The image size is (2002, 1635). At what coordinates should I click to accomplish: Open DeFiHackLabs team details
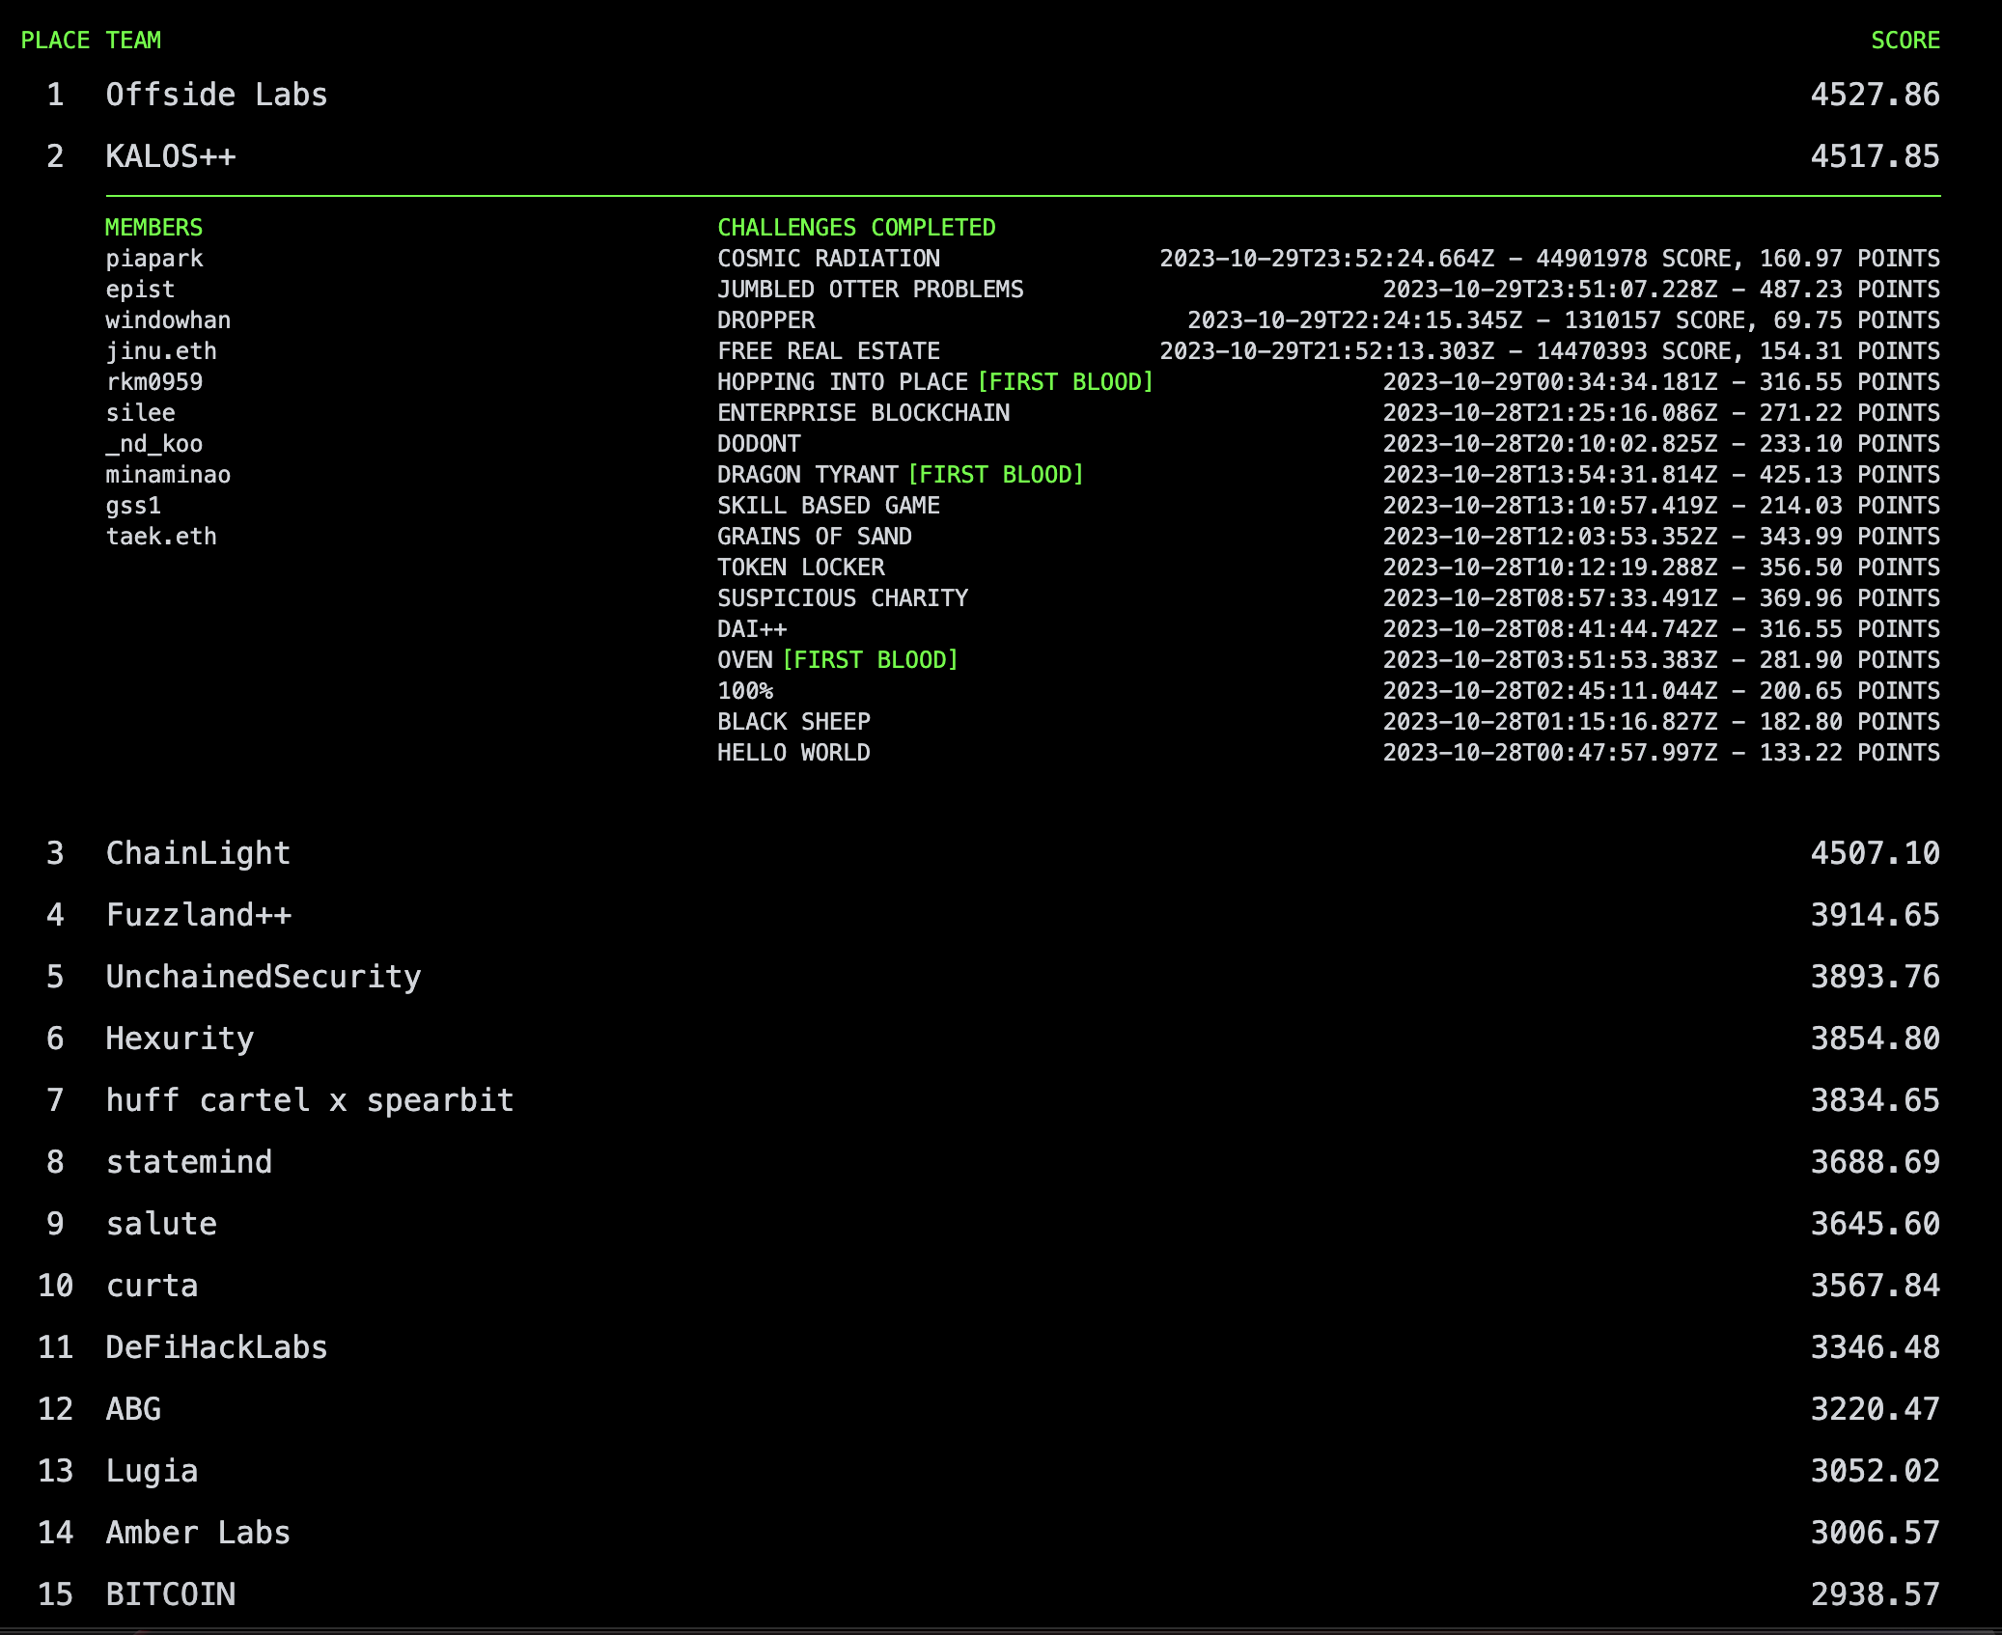[216, 1347]
